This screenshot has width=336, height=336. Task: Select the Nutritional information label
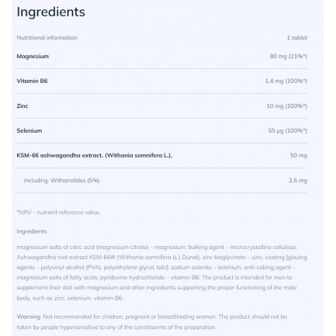(x=47, y=37)
